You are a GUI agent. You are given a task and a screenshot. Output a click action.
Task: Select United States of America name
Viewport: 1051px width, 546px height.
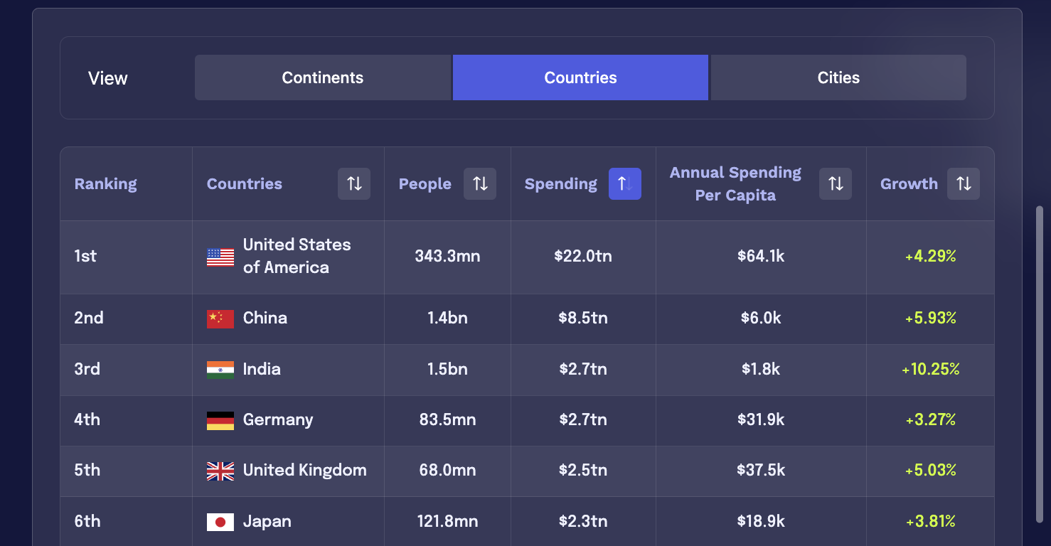(x=297, y=256)
